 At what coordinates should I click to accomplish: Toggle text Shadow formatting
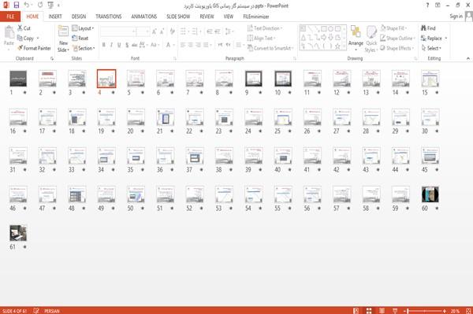tap(127, 45)
